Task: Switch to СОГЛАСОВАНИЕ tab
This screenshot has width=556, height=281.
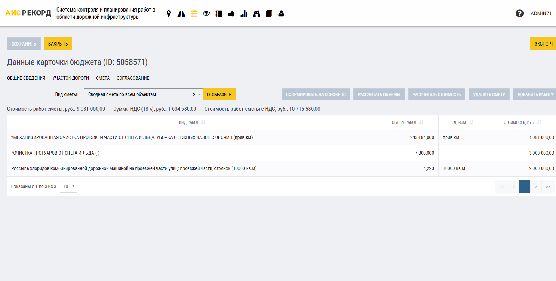Action: [133, 78]
